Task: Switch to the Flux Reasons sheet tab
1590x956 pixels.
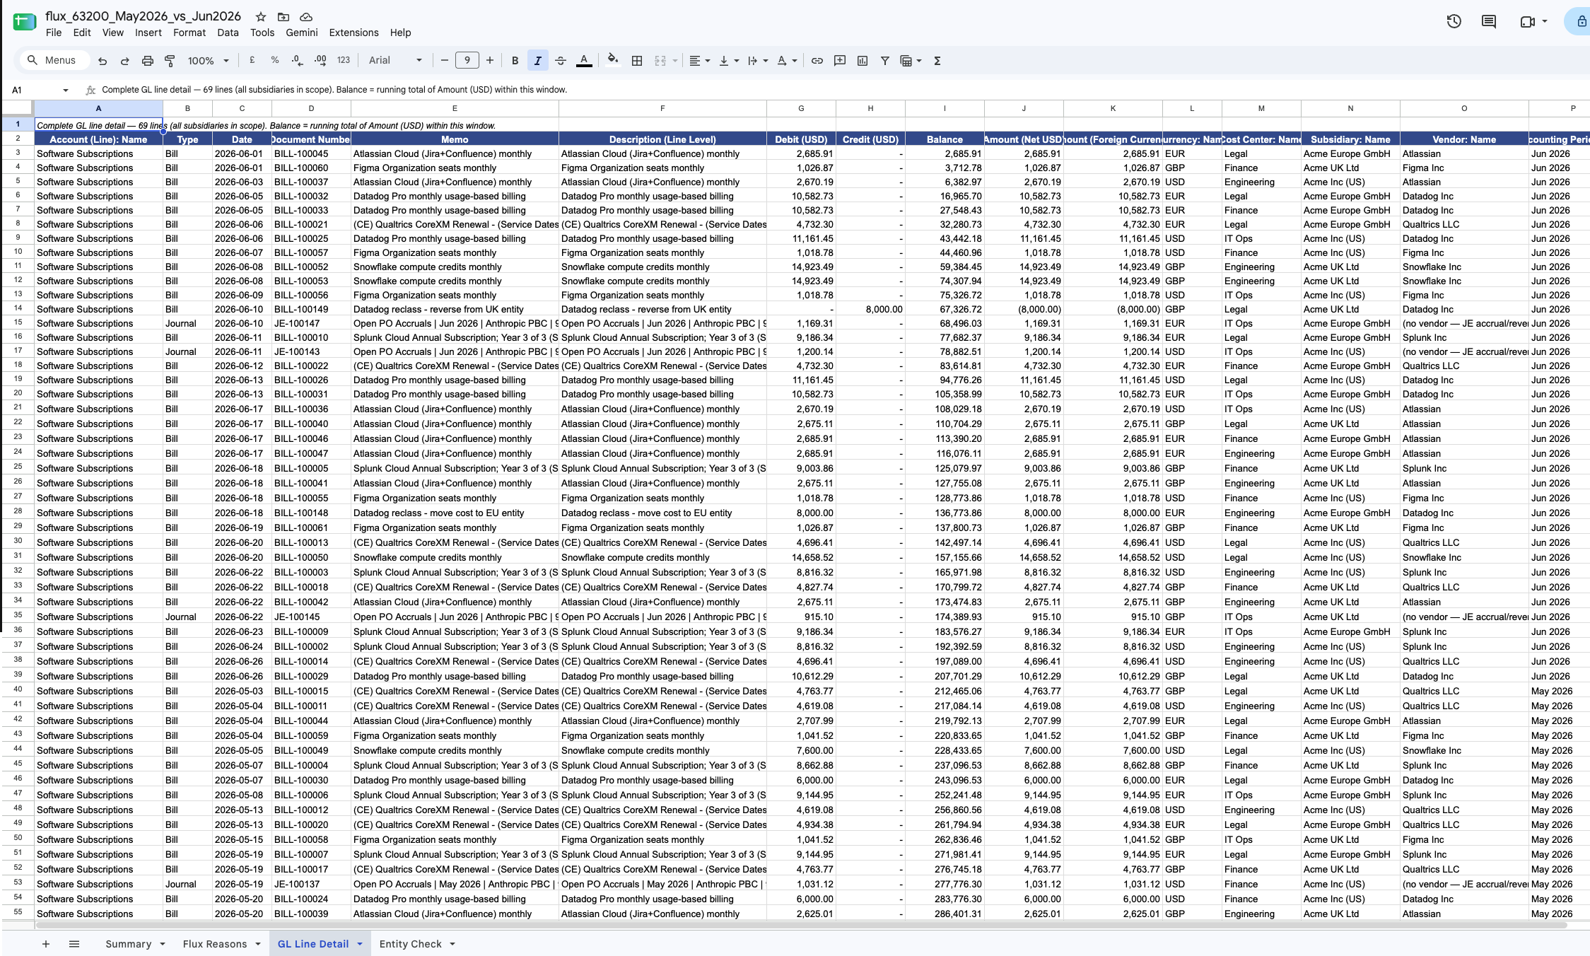Action: coord(215,944)
